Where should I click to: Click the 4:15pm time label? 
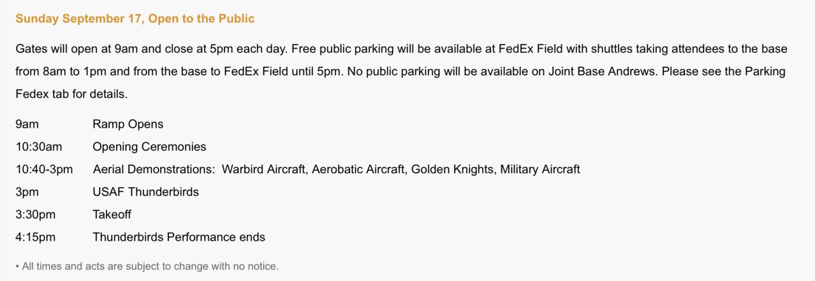[x=36, y=237]
